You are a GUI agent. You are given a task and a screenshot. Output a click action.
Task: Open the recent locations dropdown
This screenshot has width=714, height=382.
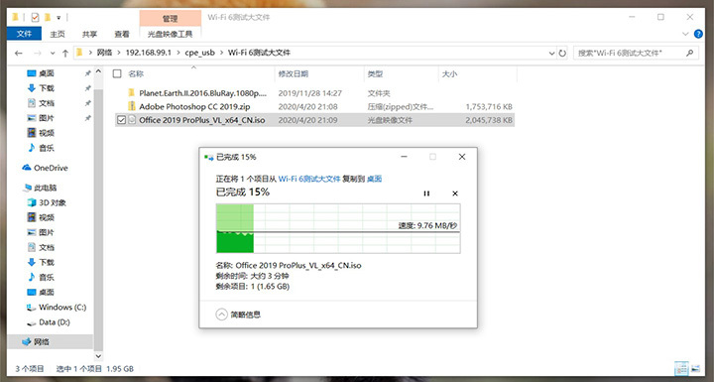[53, 53]
